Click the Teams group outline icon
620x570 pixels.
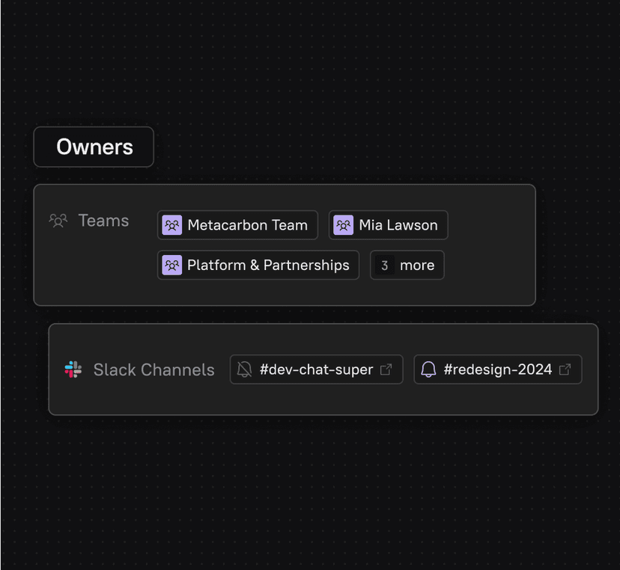[58, 221]
